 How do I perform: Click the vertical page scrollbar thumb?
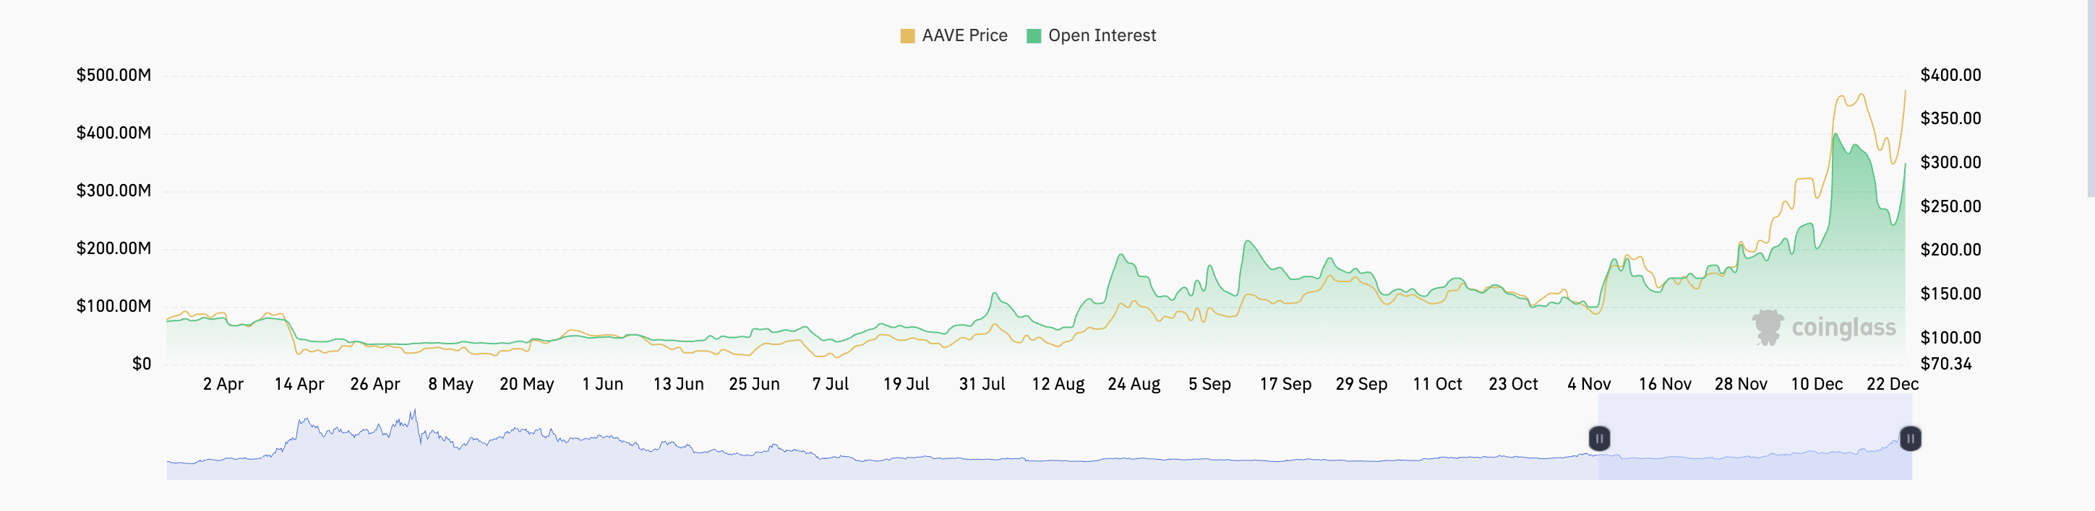coord(2091,97)
